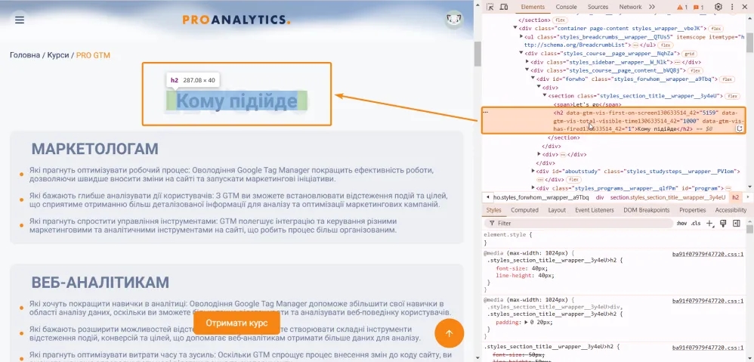Open the Properties tab
Screen dimensions: 754x362
[693, 210]
